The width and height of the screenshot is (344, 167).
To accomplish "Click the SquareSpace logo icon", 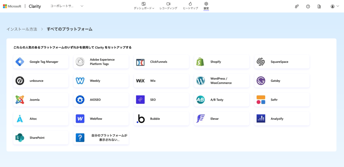I will (x=261, y=62).
